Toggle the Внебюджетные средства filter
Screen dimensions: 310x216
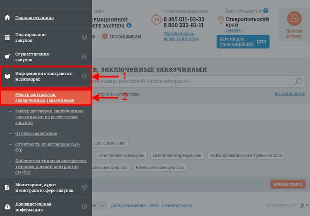(160, 167)
